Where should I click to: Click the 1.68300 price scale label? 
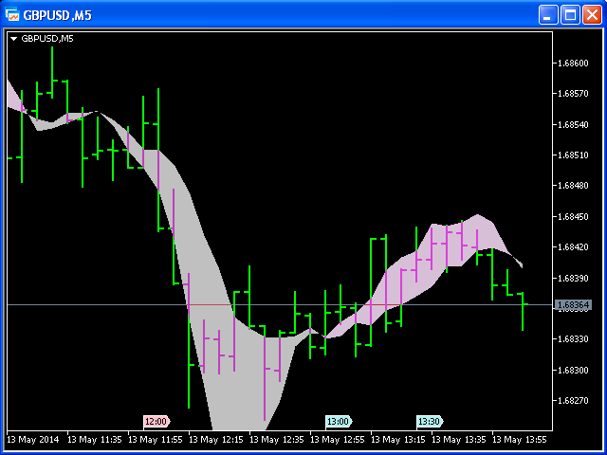point(573,370)
